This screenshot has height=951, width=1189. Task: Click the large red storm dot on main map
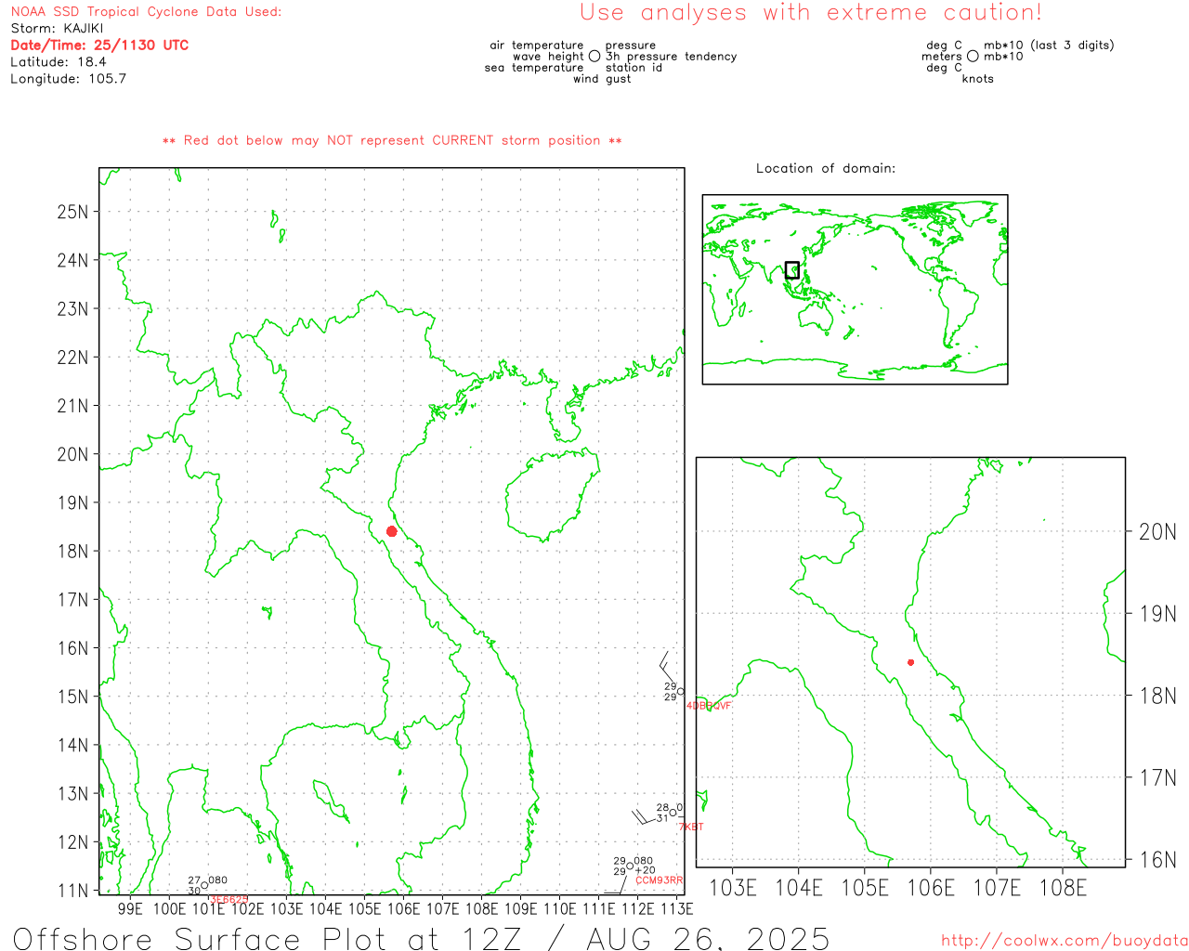392,531
